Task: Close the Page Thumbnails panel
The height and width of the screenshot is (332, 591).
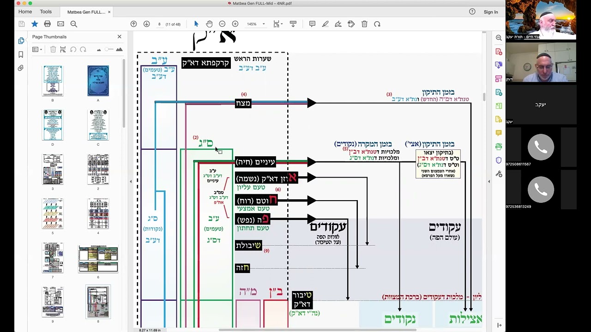Action: click(120, 36)
